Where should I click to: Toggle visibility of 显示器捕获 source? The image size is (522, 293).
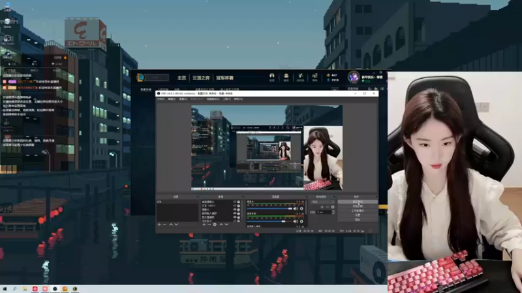coord(235,217)
